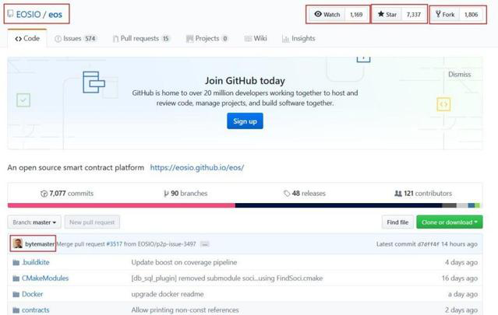Screen dimensions: 498x315
Task: Expand the Branch: master dropdown
Action: pyautogui.click(x=34, y=222)
